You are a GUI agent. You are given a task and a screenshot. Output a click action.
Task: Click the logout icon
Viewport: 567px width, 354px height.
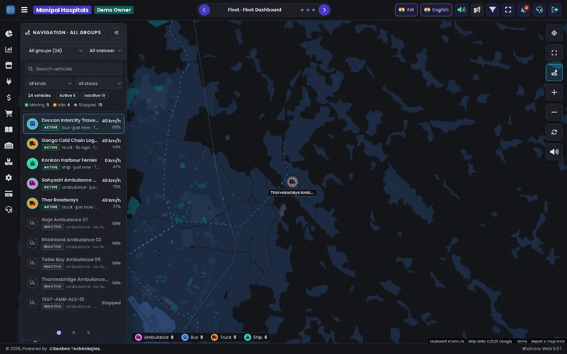point(555,10)
